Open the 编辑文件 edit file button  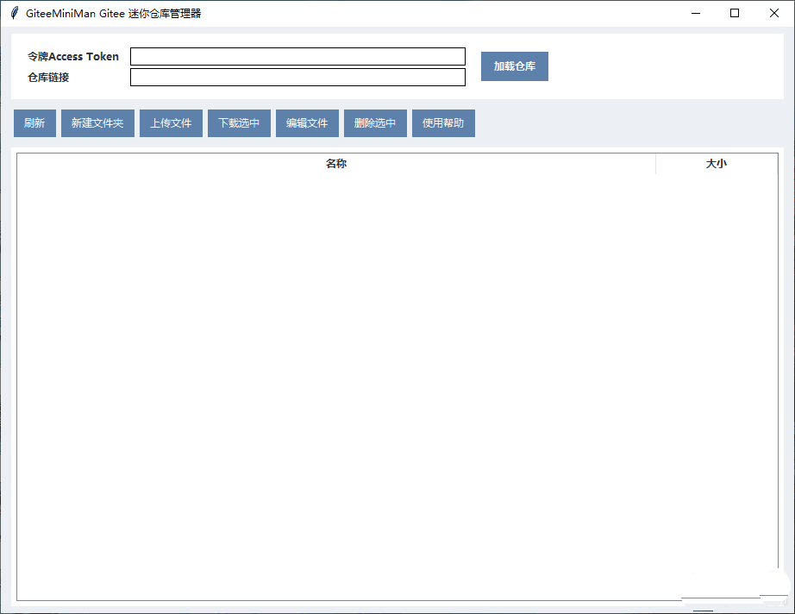(307, 123)
